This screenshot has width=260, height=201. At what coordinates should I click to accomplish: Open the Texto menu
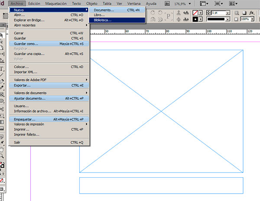coord(76,3)
